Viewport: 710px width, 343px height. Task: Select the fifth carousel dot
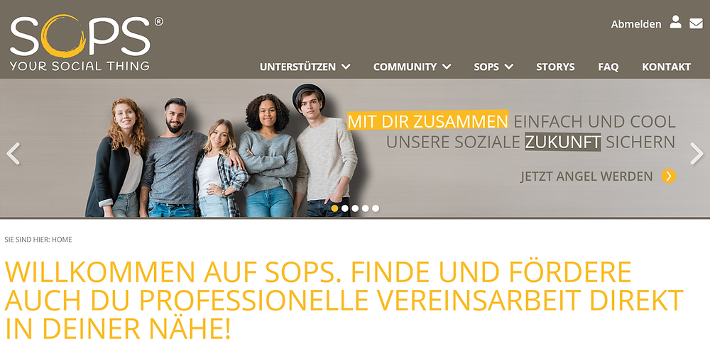[376, 208]
